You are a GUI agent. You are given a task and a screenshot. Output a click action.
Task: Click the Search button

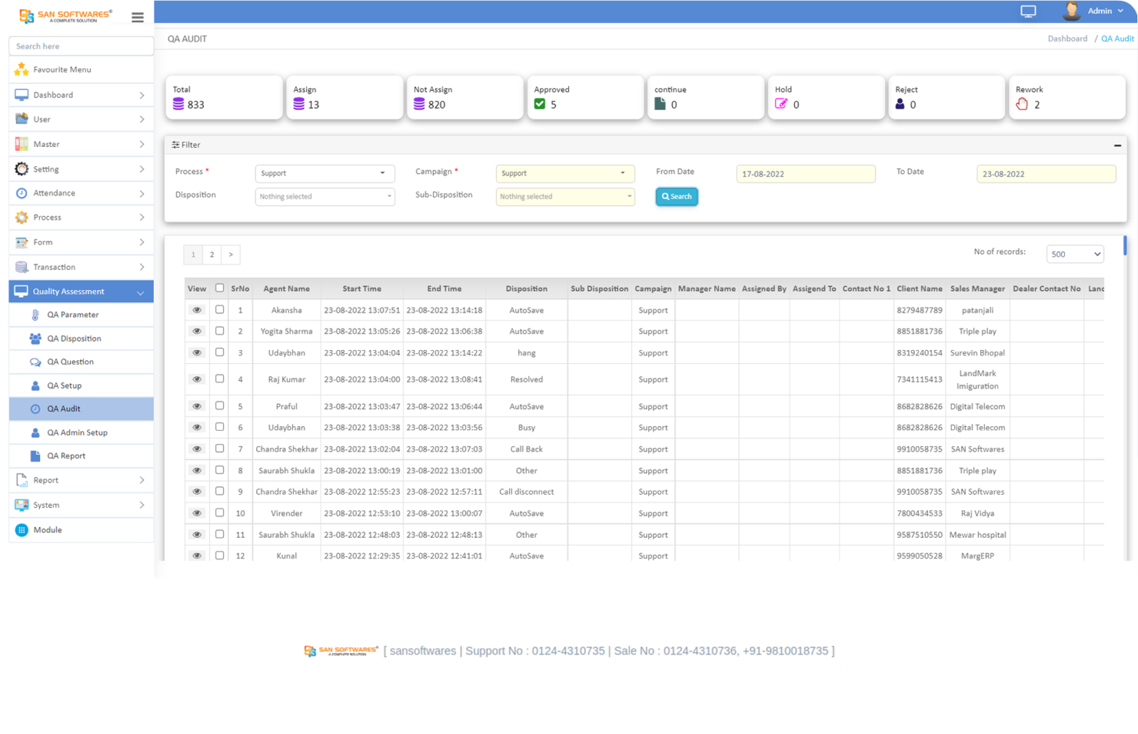(x=677, y=196)
